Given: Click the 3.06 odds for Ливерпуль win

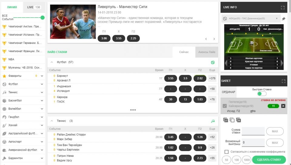Looking at the screenshot, I should pos(104,38).
